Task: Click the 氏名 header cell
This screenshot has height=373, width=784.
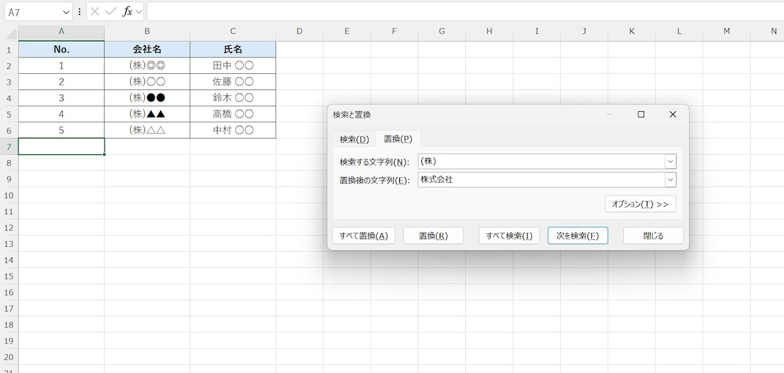Action: click(x=233, y=49)
